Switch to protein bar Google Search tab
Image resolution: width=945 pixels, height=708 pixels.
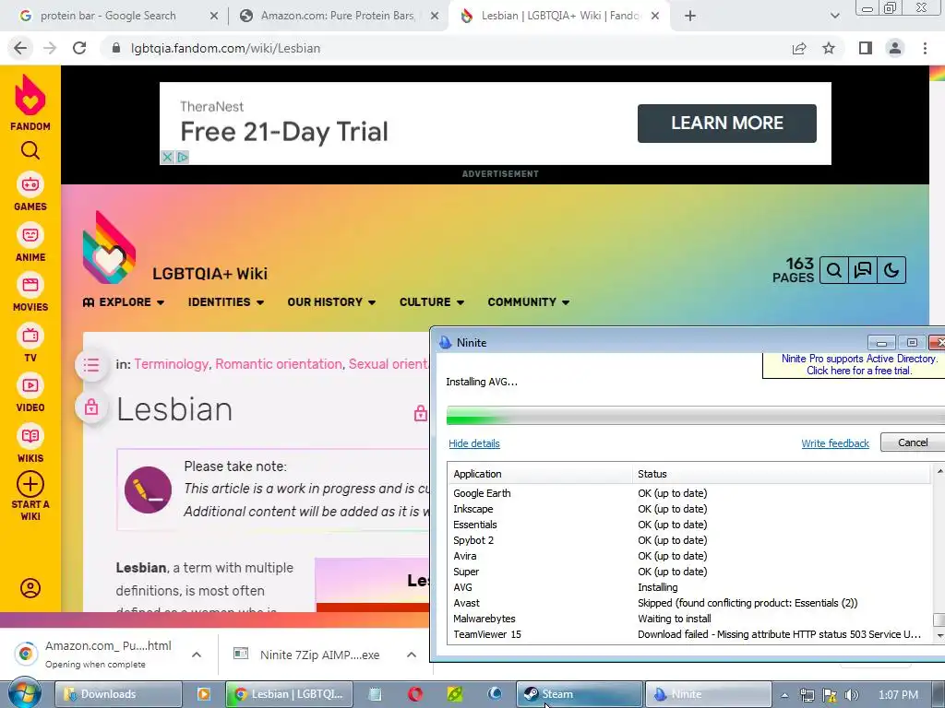point(109,16)
